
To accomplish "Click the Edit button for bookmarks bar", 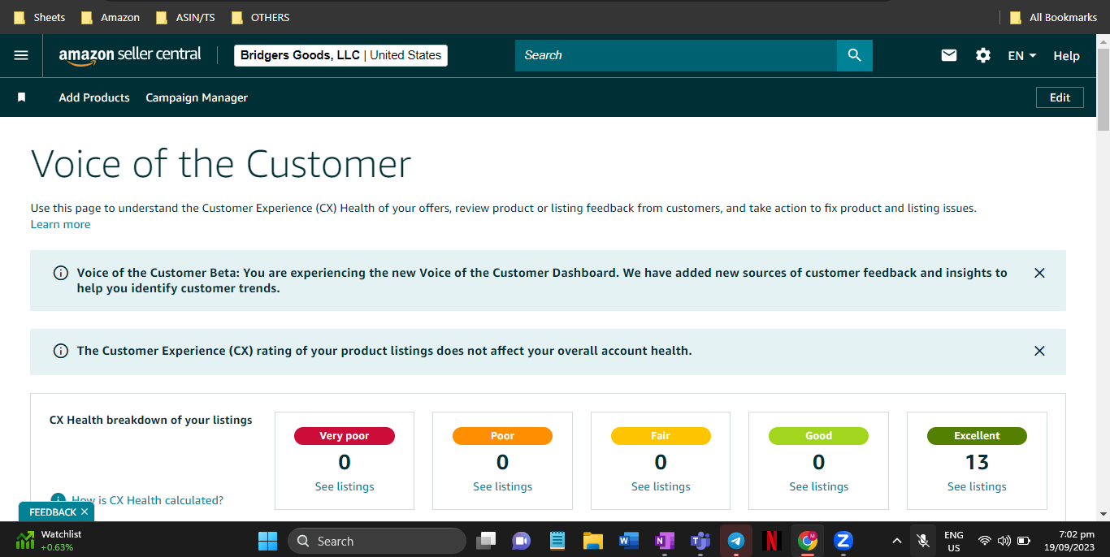I will 1060,97.
